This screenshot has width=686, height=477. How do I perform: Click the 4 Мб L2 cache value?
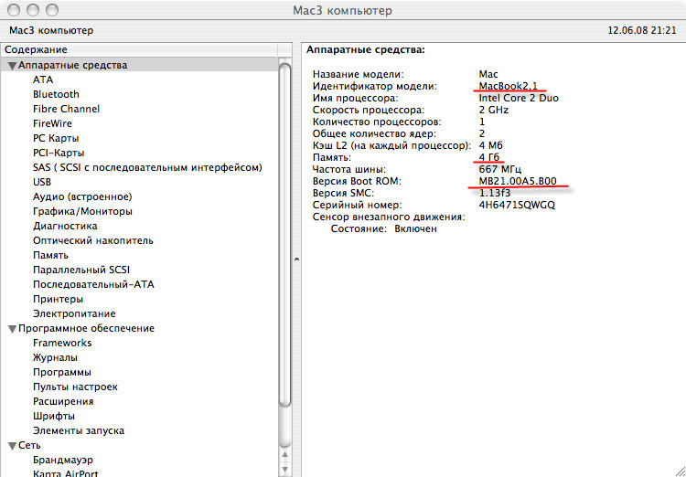(490, 145)
